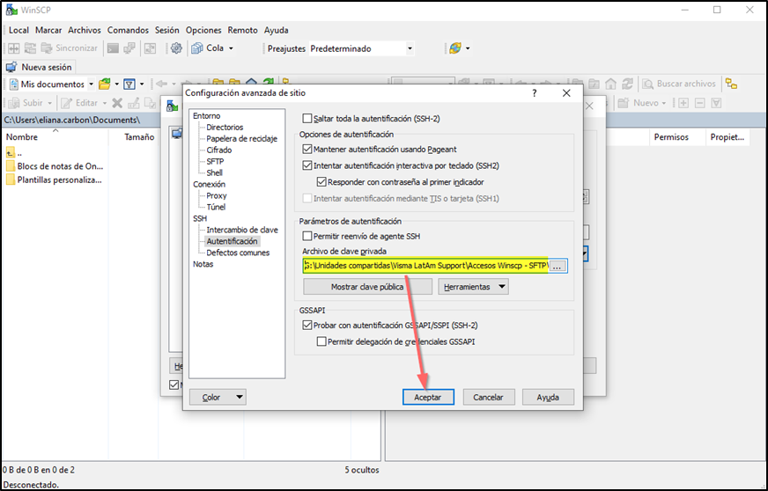The width and height of the screenshot is (768, 491).
Task: Expand the filter icon dropdown arrow
Action: click(x=142, y=84)
